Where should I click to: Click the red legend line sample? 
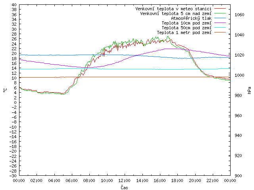(x=220, y=9)
